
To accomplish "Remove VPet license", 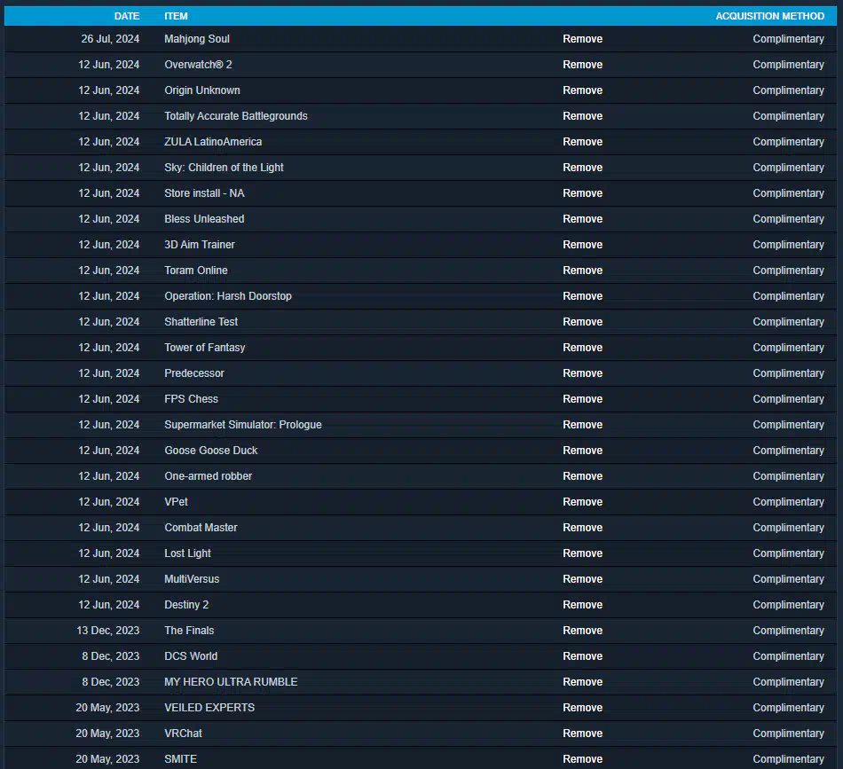I will [x=582, y=502].
